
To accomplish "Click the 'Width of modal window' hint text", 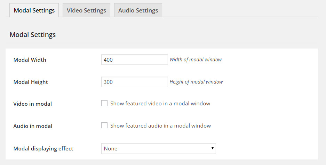I will (x=196, y=60).
